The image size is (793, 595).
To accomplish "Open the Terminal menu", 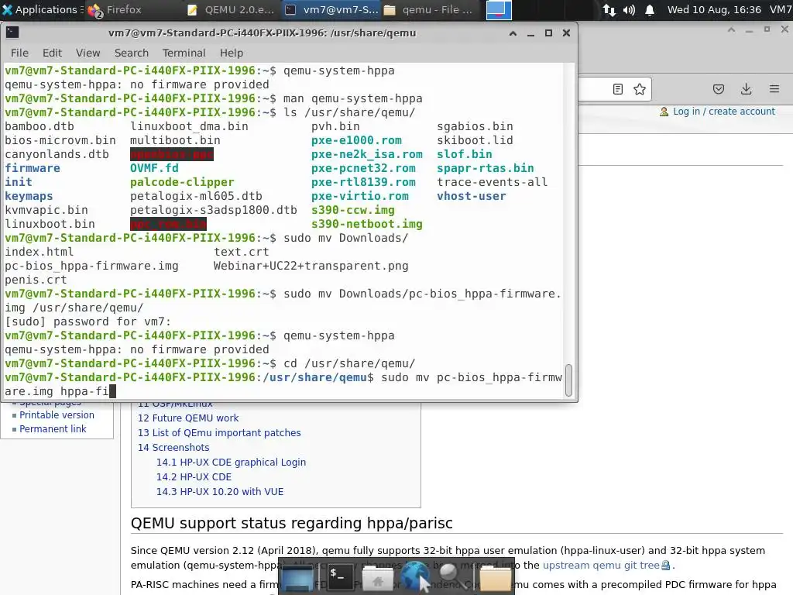I will tap(184, 53).
